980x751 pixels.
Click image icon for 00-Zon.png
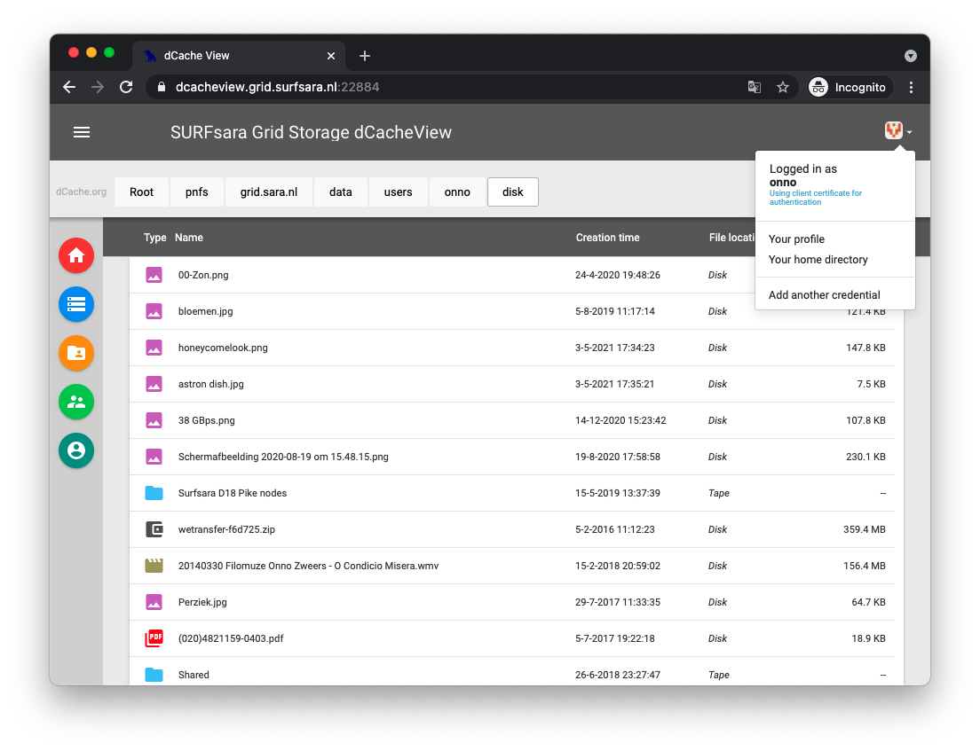(x=154, y=275)
